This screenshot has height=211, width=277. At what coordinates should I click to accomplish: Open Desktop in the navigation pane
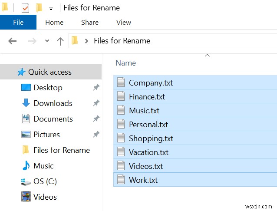(48, 88)
